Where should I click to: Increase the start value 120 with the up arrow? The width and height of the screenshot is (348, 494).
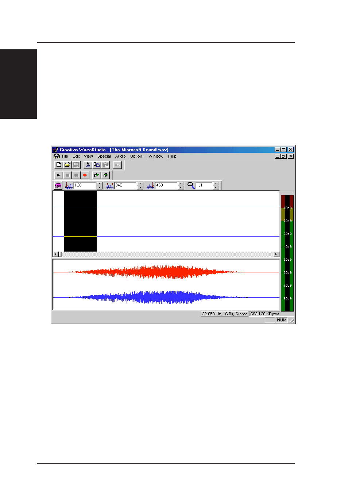click(x=100, y=184)
